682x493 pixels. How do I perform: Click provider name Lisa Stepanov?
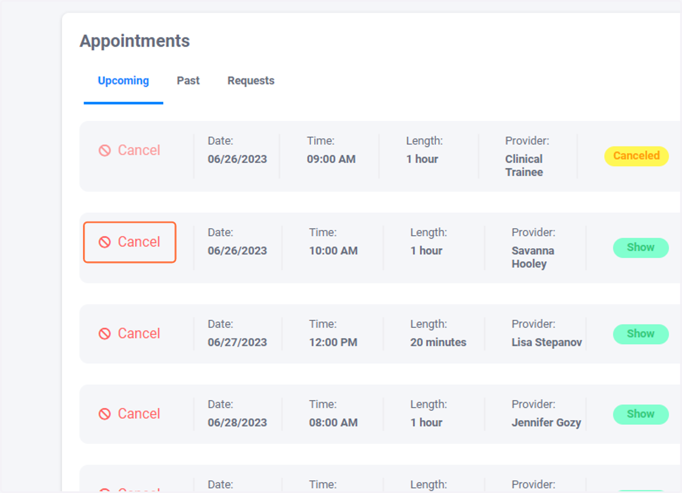[x=547, y=342]
